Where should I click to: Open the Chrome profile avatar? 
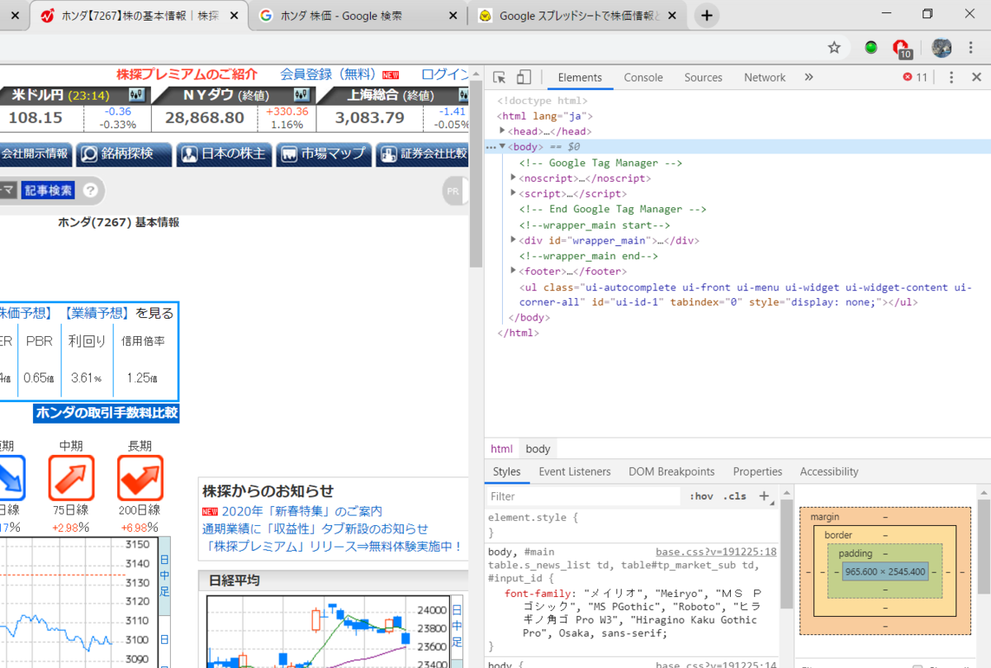tap(941, 48)
